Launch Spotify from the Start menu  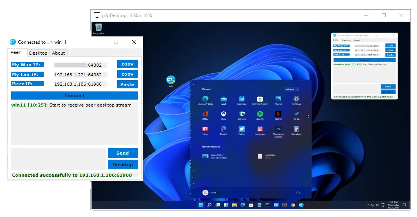[260, 114]
